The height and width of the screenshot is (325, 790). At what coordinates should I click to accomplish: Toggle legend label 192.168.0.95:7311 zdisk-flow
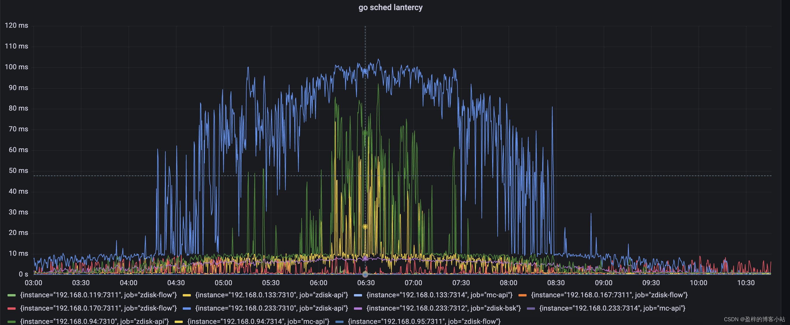pos(424,321)
